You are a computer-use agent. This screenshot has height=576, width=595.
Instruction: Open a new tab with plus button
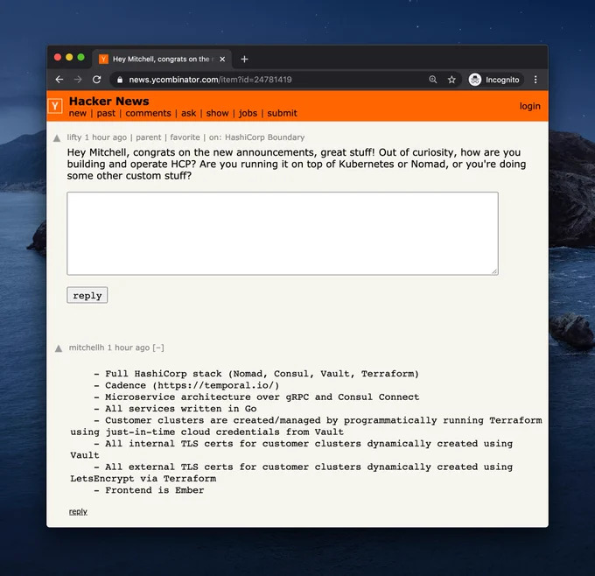244,60
